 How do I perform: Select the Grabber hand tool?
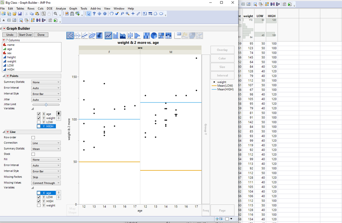(x=111, y=14)
